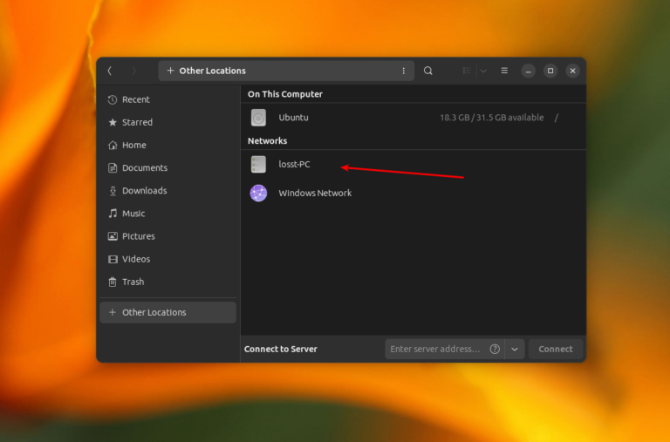Viewport: 670px width, 442px height.
Task: Click the Other Locations path bar
Action: click(x=286, y=71)
